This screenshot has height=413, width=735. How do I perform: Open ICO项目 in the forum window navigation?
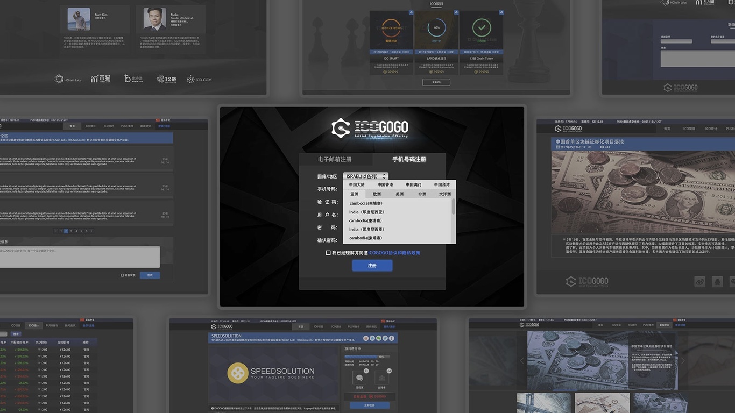[90, 126]
